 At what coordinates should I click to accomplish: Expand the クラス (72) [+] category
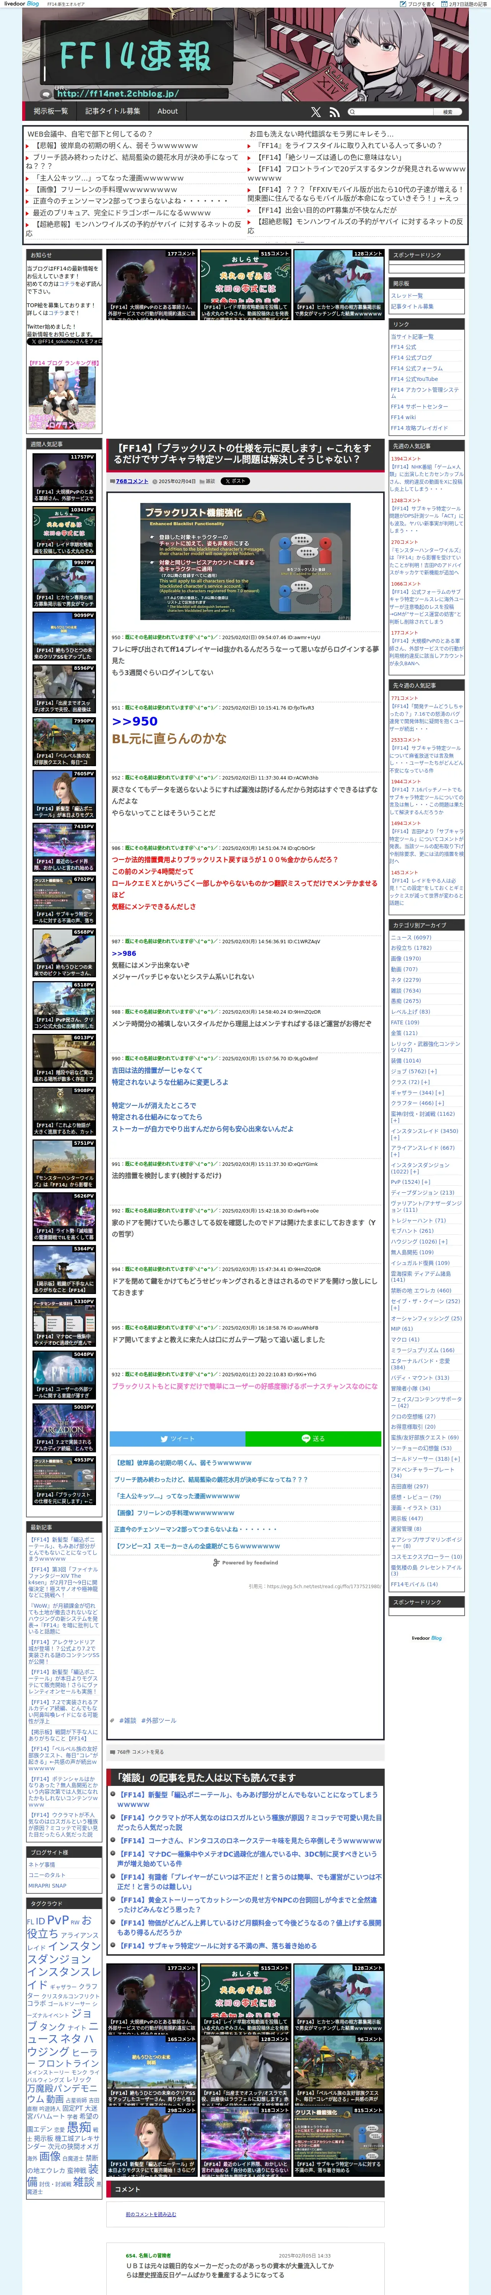[410, 1082]
